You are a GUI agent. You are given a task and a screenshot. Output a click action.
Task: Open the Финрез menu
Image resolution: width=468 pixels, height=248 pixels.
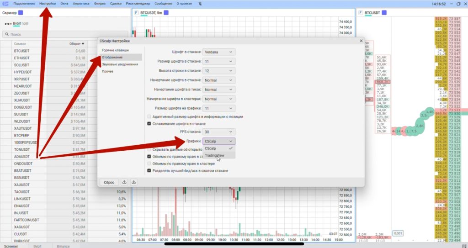99,4
